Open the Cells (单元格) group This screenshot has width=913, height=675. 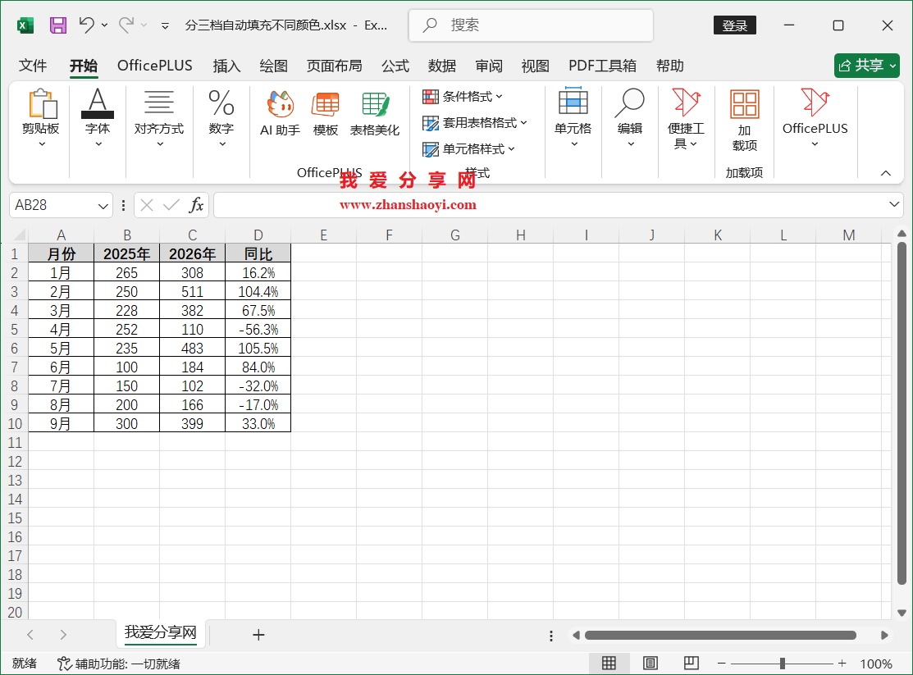click(573, 119)
